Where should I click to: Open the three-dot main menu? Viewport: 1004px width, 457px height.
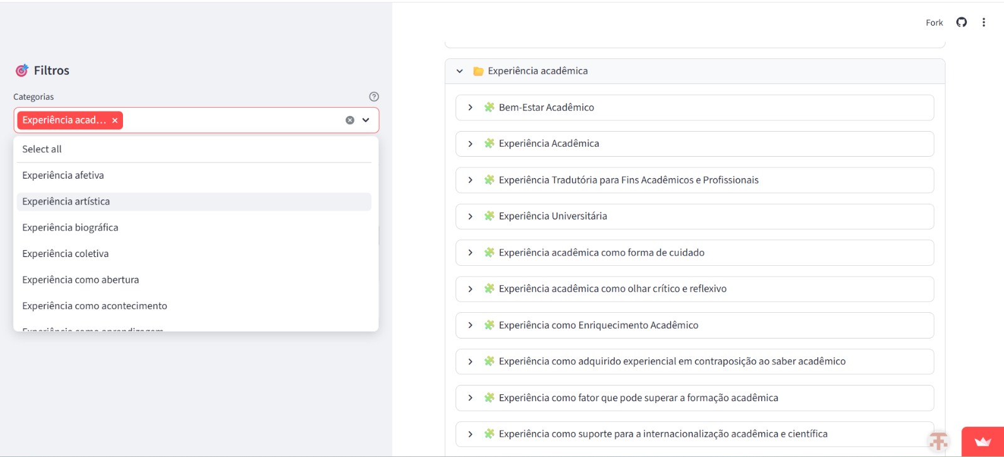point(983,23)
